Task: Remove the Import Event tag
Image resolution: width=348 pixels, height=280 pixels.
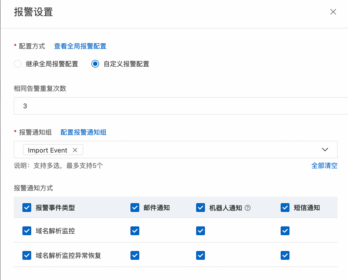Action: (x=75, y=150)
